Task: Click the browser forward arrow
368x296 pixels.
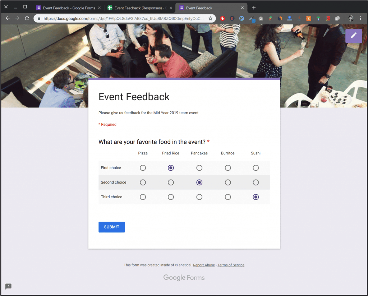Action: pos(17,18)
